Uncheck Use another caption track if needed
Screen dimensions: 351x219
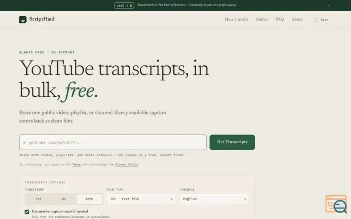point(27,212)
